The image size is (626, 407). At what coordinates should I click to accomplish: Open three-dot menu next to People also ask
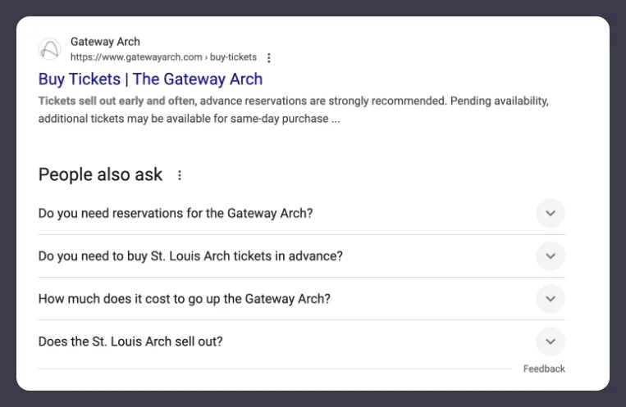click(180, 175)
